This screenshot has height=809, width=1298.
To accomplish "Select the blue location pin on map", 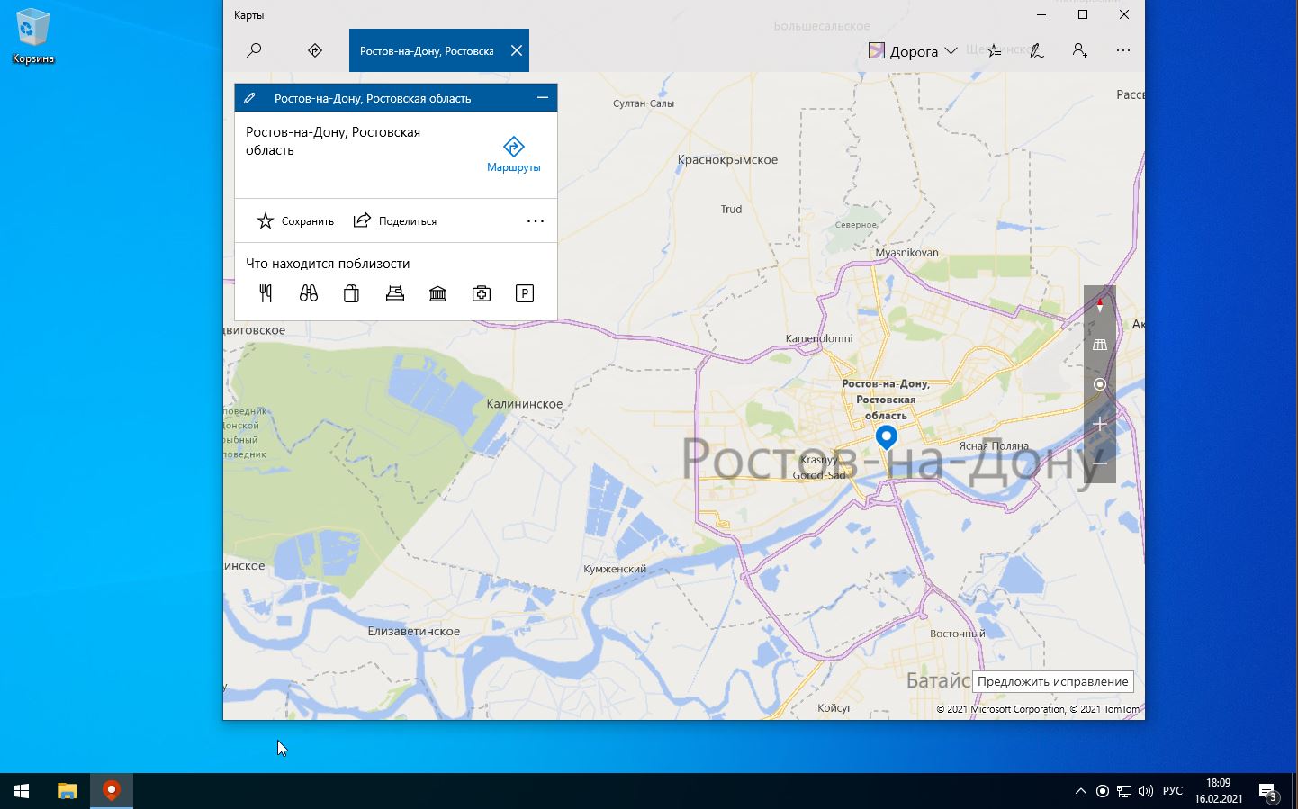I will coord(887,437).
